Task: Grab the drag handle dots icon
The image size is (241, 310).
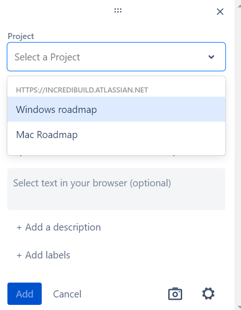Action: click(x=118, y=11)
